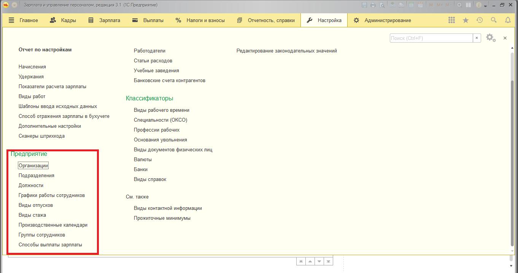The height and width of the screenshot is (273, 518).
Task: Click the Поиск search input field
Action: (x=431, y=38)
